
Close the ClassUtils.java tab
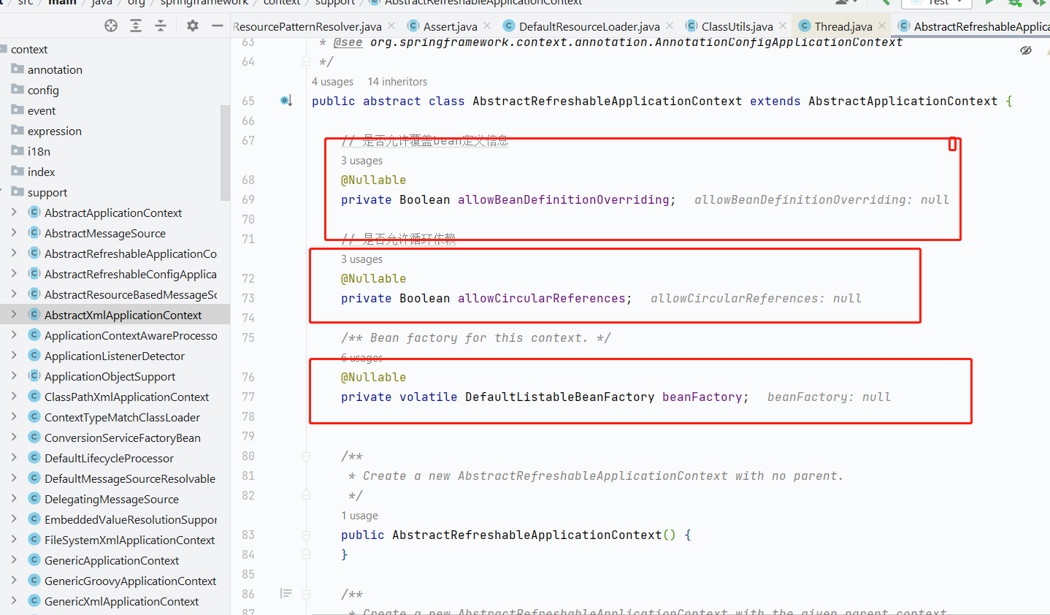(x=783, y=26)
